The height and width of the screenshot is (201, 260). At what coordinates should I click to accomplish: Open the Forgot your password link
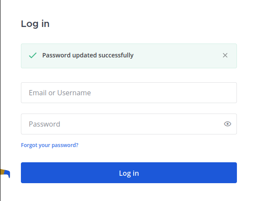(x=50, y=145)
